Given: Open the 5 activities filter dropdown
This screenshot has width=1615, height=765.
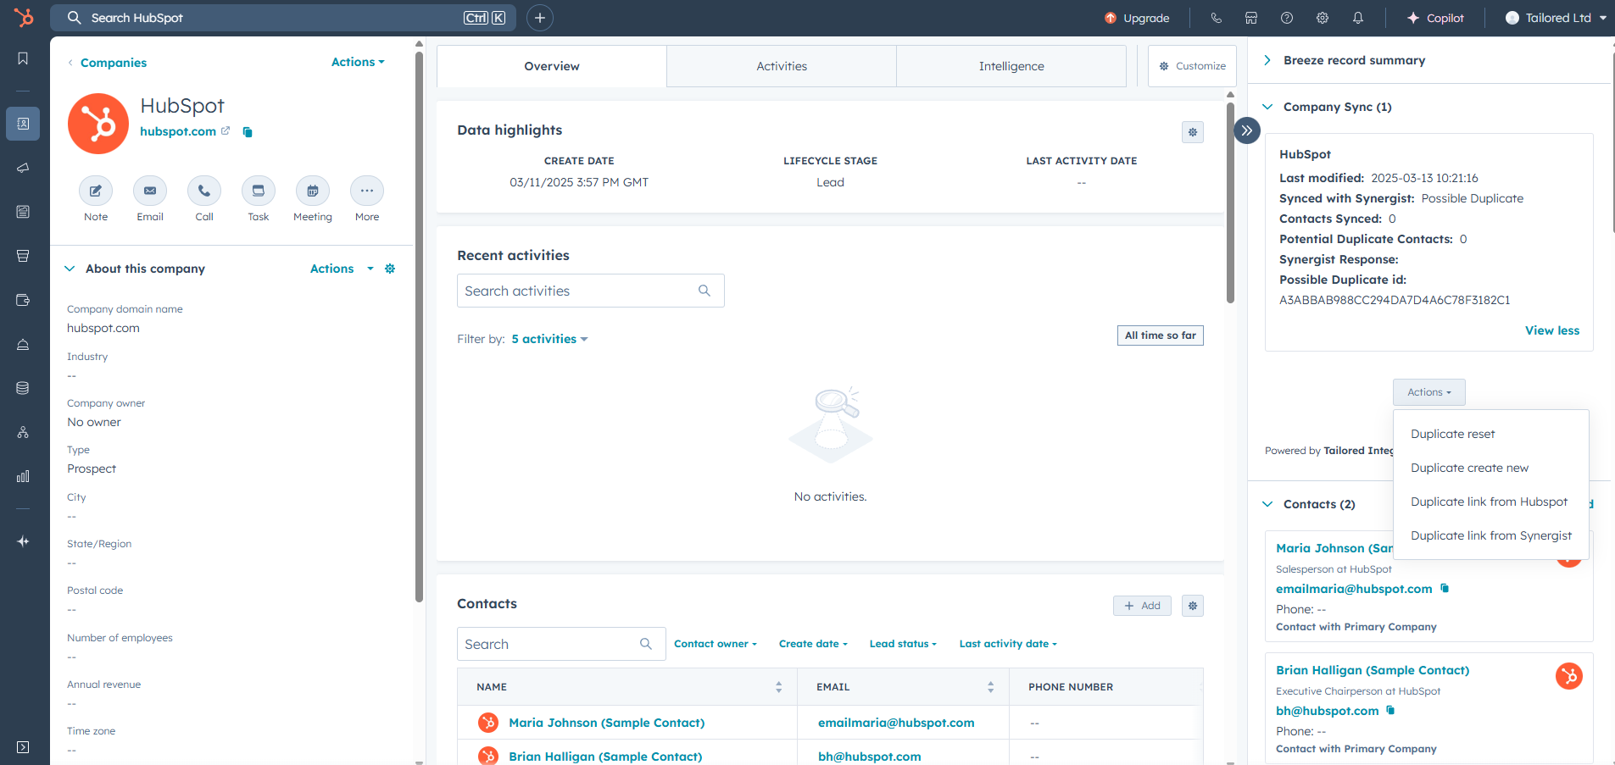Looking at the screenshot, I should pos(549,339).
